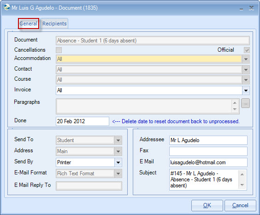
Task: Confirm the dialog with OK
Action: pos(207,205)
